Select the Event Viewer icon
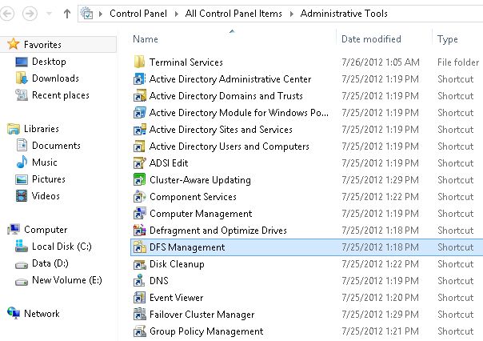The image size is (483, 341). (x=140, y=298)
